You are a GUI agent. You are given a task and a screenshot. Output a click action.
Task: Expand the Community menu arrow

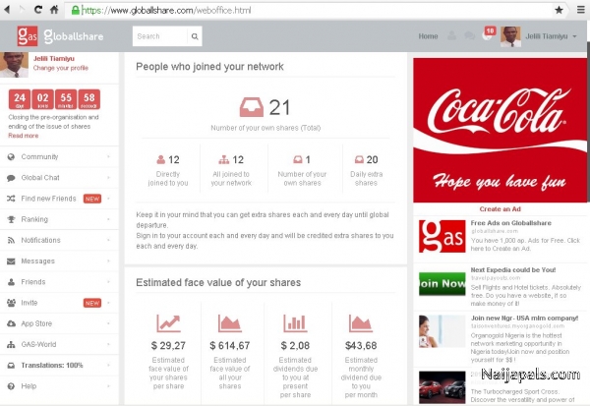pos(109,156)
